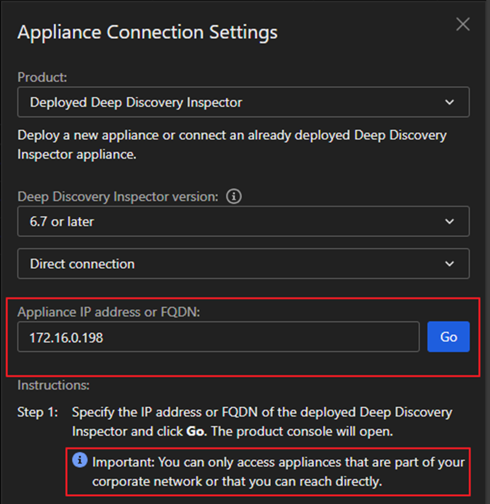Image resolution: width=490 pixels, height=504 pixels.
Task: Click the "Product:" field label
Action: pyautogui.click(x=43, y=78)
